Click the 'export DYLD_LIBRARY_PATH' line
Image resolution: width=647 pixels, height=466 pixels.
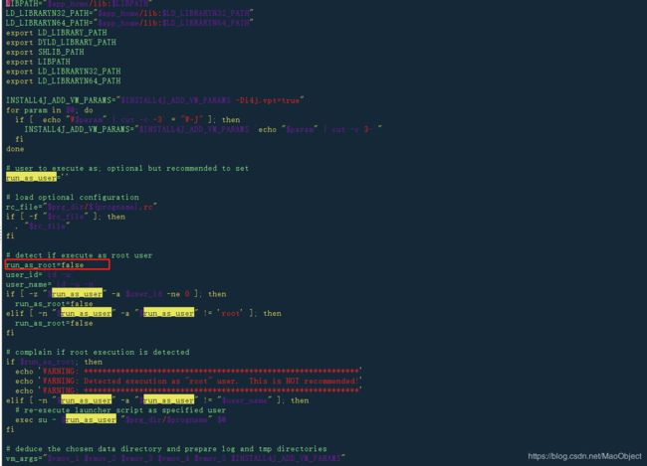61,43
